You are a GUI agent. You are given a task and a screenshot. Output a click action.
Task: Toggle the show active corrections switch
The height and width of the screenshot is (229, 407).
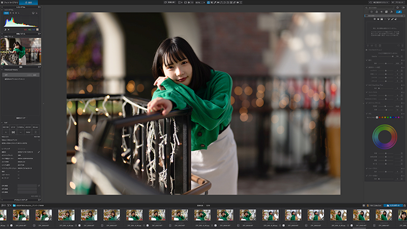403,8
